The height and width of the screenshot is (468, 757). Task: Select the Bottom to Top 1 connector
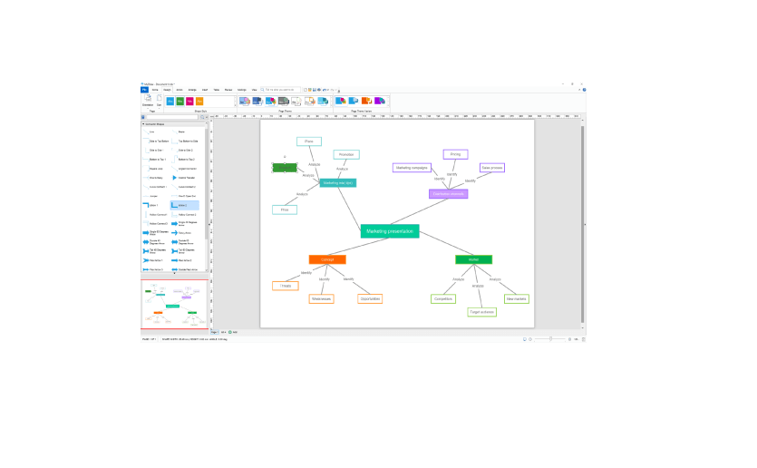155,160
